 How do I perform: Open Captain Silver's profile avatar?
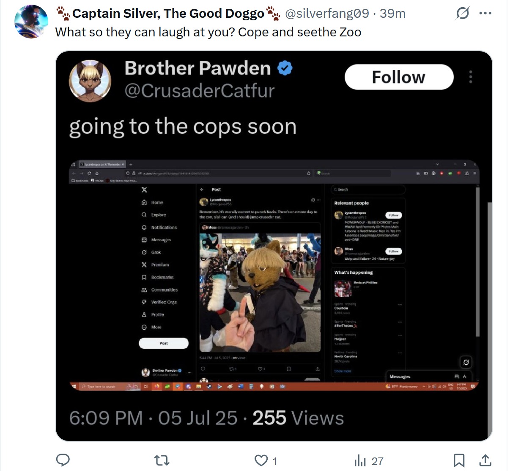pos(31,22)
